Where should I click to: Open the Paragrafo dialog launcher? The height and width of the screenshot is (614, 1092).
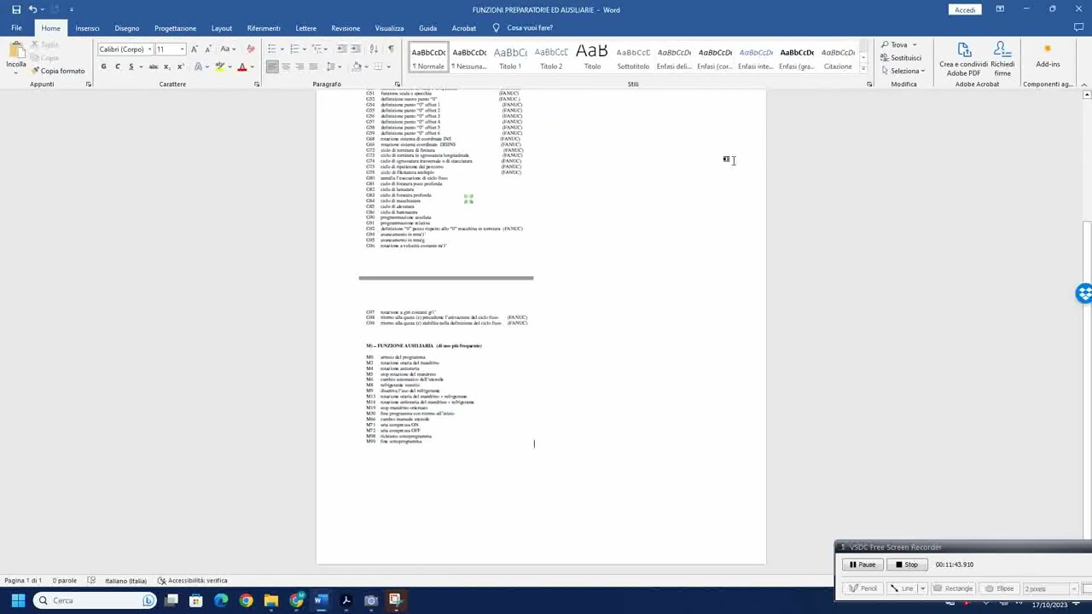click(398, 84)
